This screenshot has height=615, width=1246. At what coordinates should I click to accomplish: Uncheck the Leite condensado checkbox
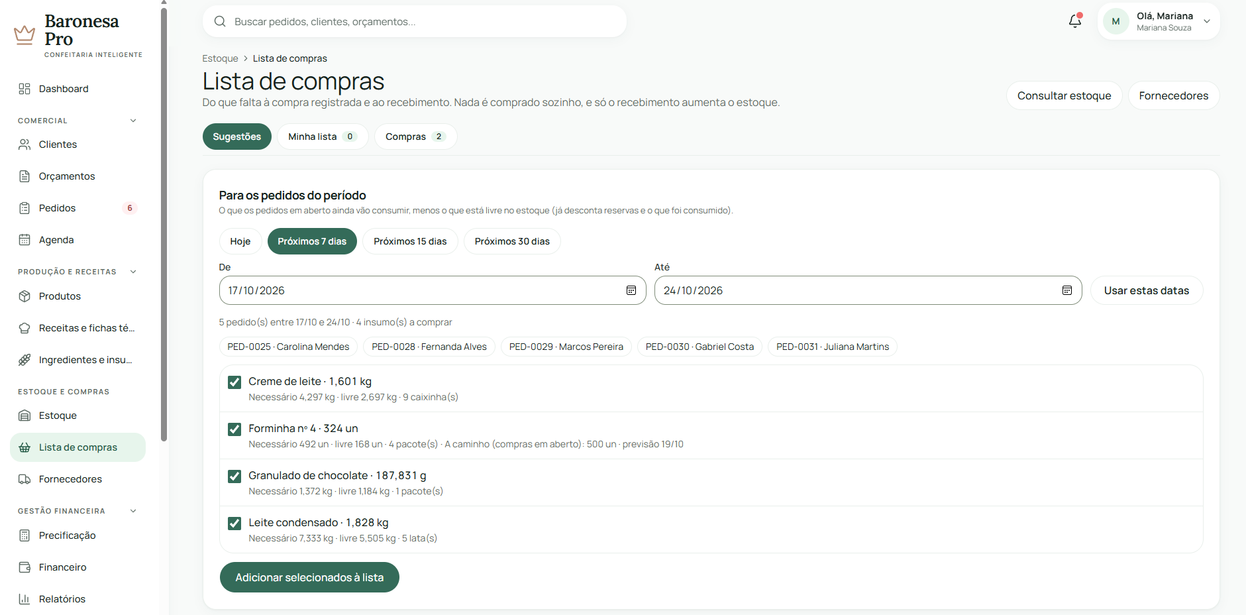[234, 523]
